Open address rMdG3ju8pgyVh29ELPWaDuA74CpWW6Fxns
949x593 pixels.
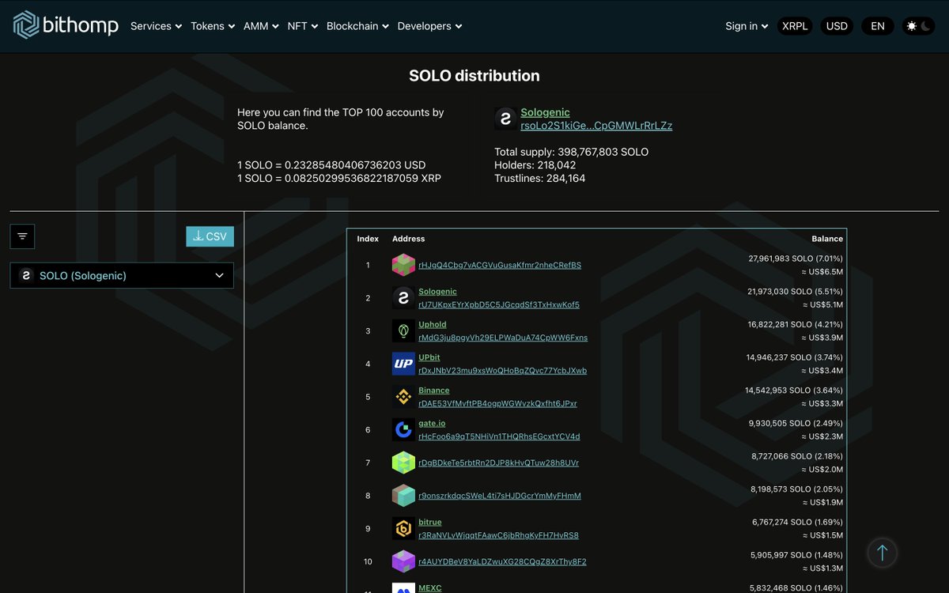(503, 338)
